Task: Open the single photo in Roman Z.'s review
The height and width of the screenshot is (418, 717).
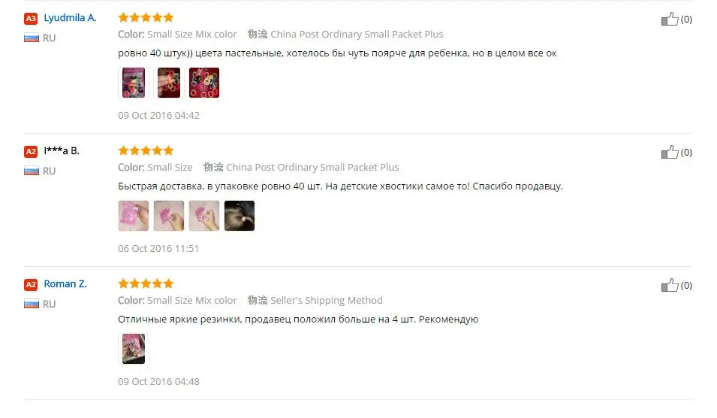Action: [134, 349]
